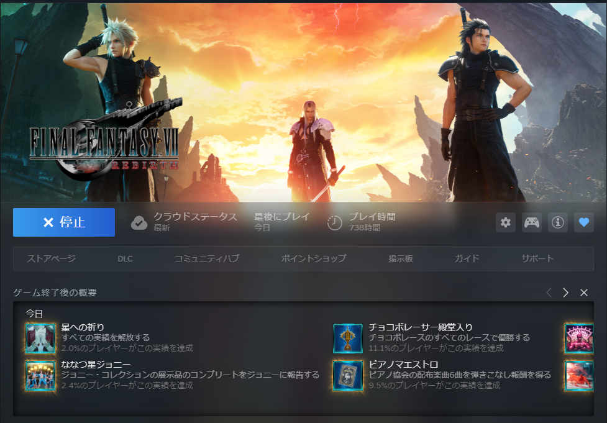Click 星への祈り achievement icon

tap(40, 339)
